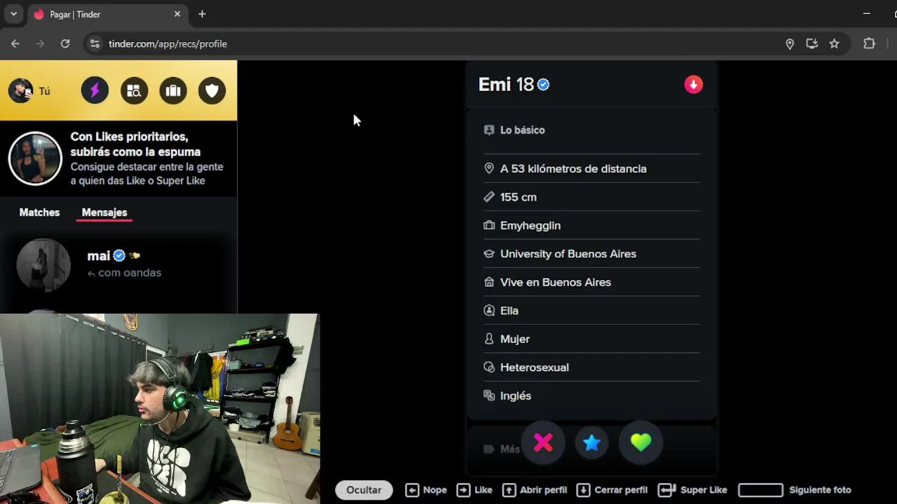This screenshot has height=504, width=897.
Task: Open the Explore search grid icon
Action: (134, 91)
